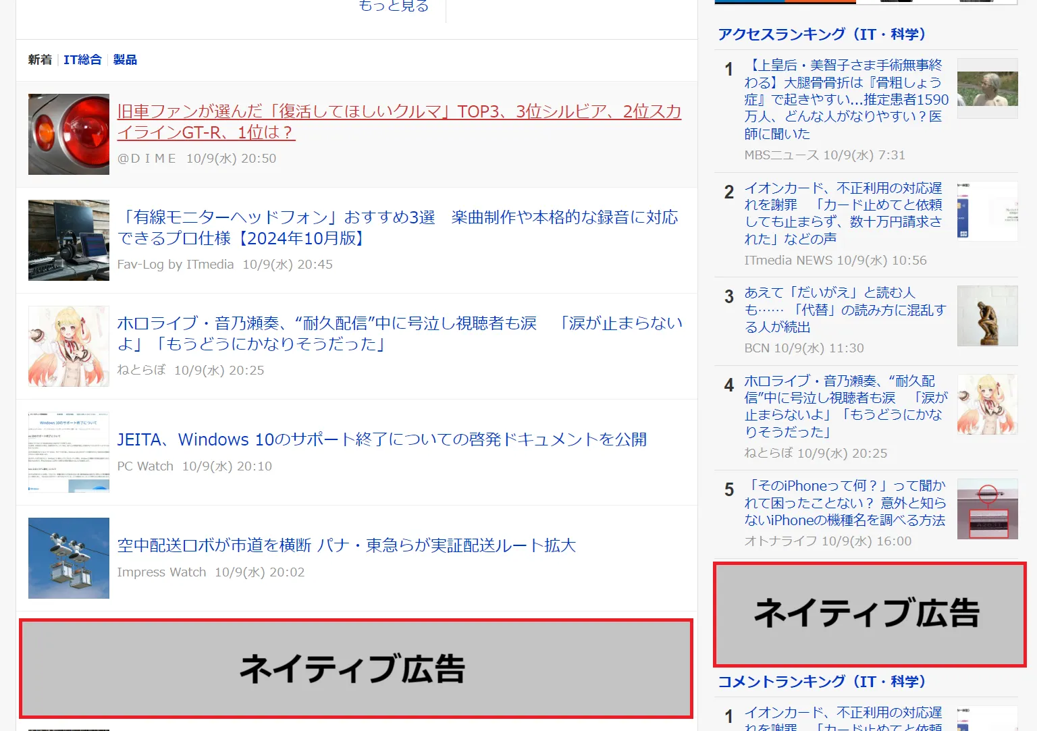Image resolution: width=1037 pixels, height=731 pixels.
Task: Click ranking 3 Thinker statue thumbnail
Action: tap(988, 316)
